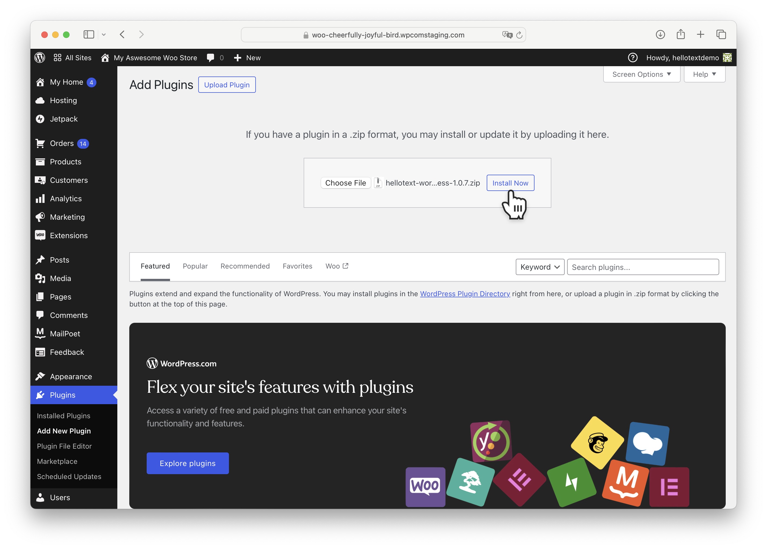Click the Explore plugins button
Image resolution: width=767 pixels, height=549 pixels.
point(188,463)
